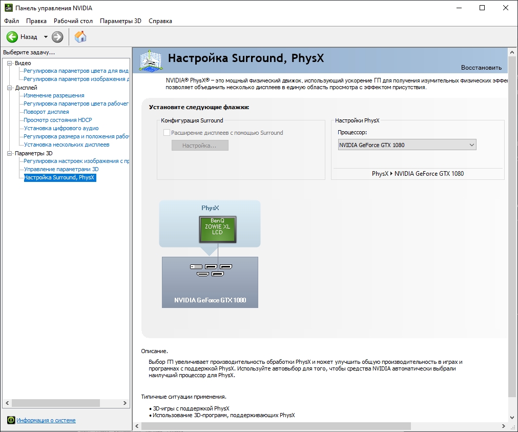Toggle Расширение дисплеев с помощью Surround checkbox
This screenshot has width=518, height=432.
(x=167, y=133)
